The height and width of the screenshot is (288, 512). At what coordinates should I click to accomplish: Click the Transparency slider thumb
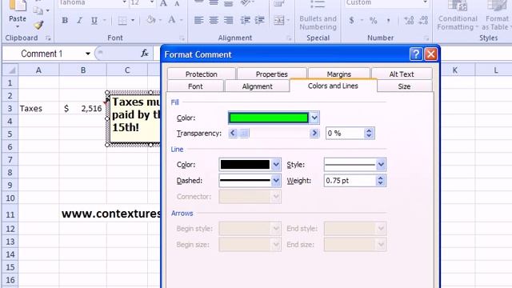click(x=244, y=134)
